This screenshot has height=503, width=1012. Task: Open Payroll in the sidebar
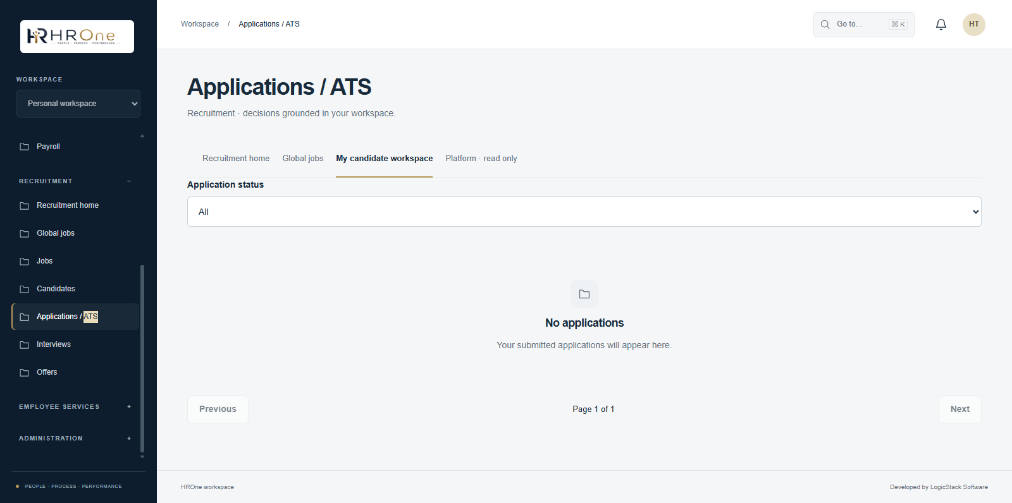(x=76, y=147)
